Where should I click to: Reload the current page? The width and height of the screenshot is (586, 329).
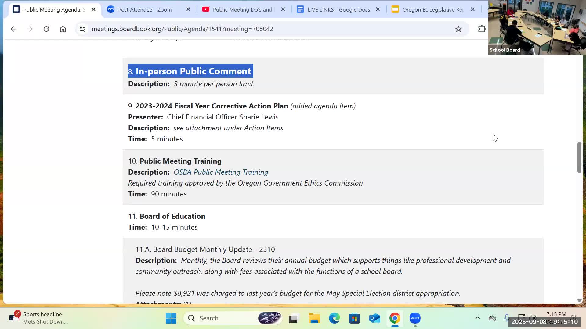(46, 29)
